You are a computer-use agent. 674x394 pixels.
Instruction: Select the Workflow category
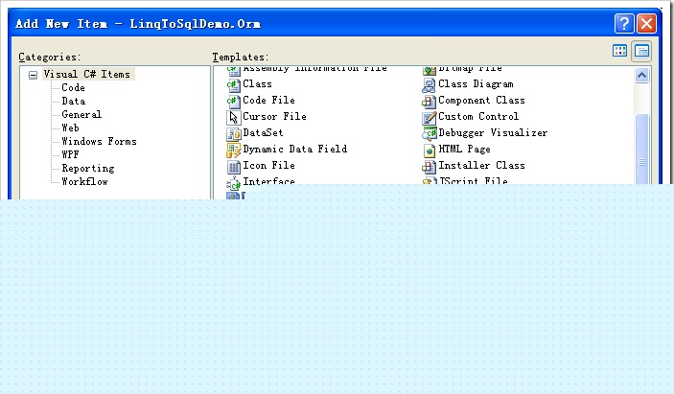click(x=84, y=181)
